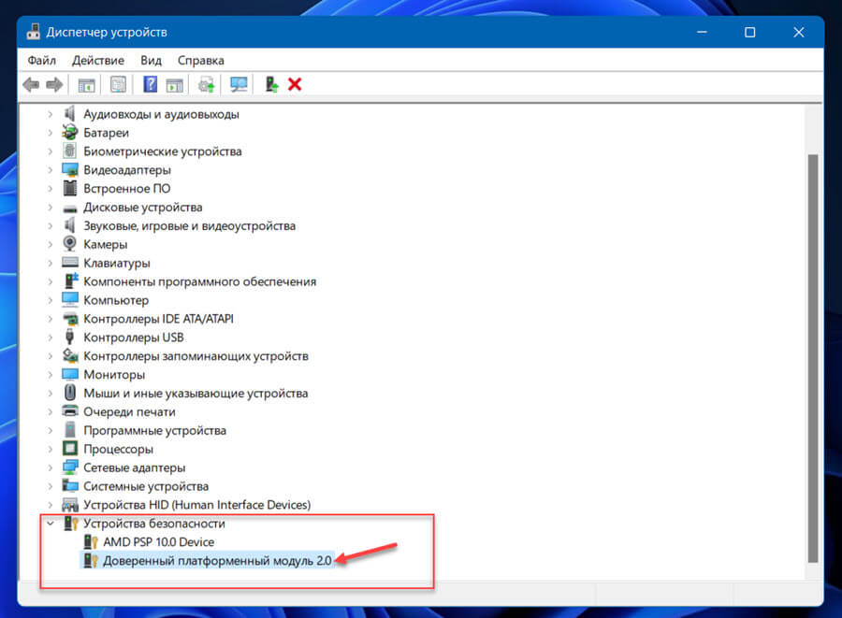Click the printer icon of Очереди печати
This screenshot has height=618, width=842.
coord(70,411)
